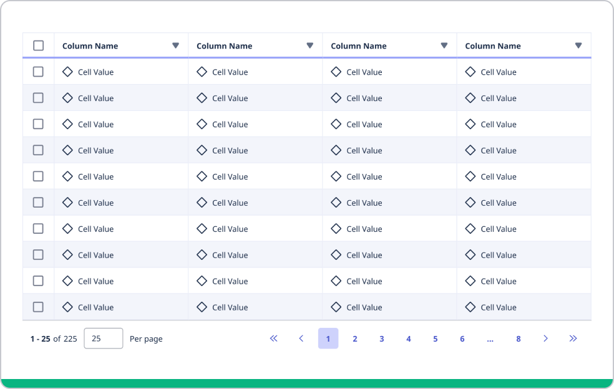Screen dimensions: 614x389
Task: Click diamond icon in first row, third column
Action: tap(336, 72)
